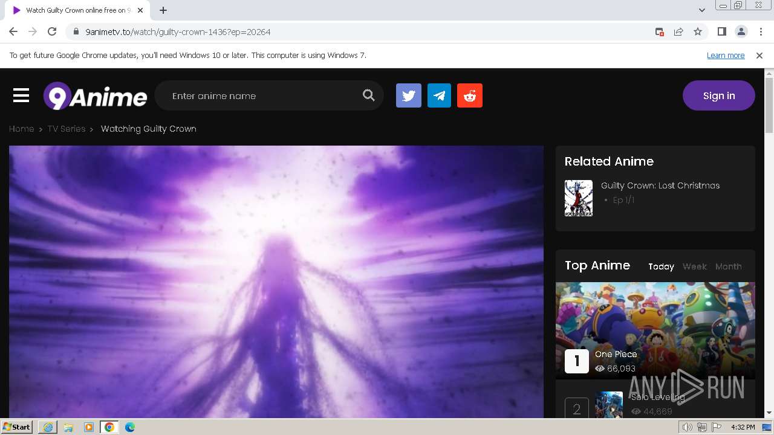Image resolution: width=774 pixels, height=435 pixels.
Task: Bookmark this page with the star
Action: pos(698,31)
